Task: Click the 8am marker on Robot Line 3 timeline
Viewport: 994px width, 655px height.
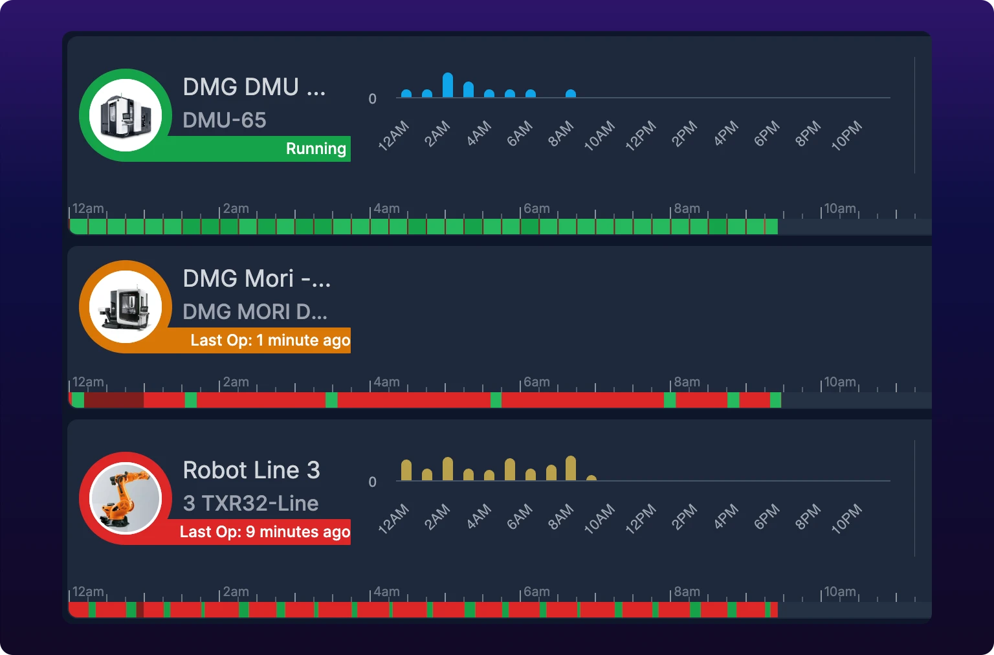Action: pos(687,592)
